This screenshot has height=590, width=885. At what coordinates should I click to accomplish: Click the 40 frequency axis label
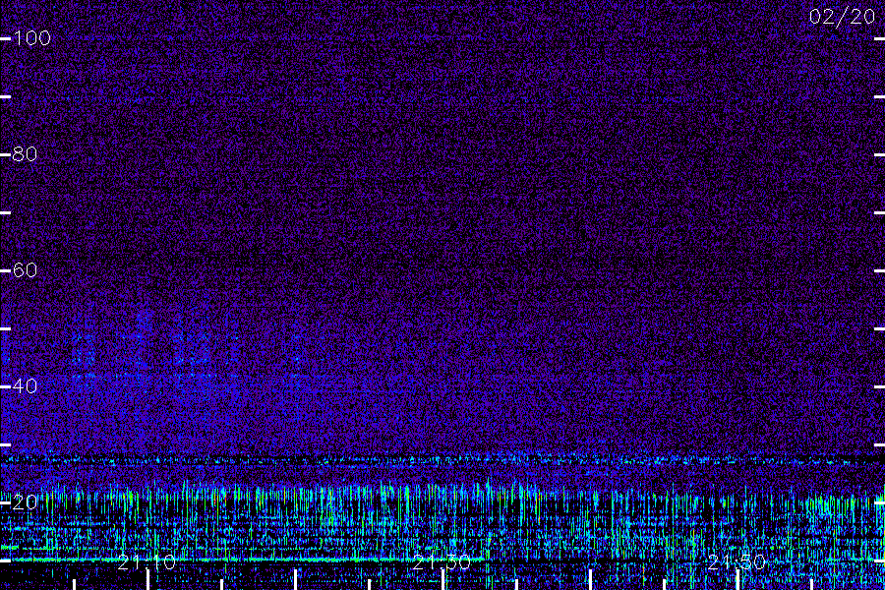tap(25, 386)
